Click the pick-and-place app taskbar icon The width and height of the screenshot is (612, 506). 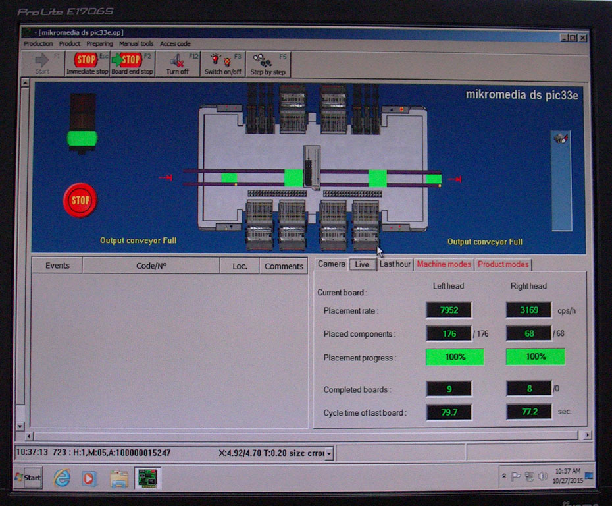(147, 478)
